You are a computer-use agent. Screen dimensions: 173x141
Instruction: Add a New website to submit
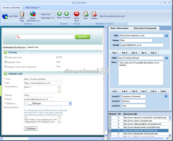click(86, 14)
